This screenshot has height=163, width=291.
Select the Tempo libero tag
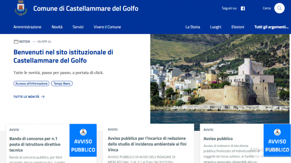[x=62, y=84]
